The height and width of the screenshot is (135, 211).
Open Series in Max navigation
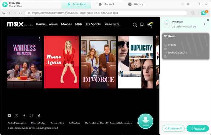53,24
